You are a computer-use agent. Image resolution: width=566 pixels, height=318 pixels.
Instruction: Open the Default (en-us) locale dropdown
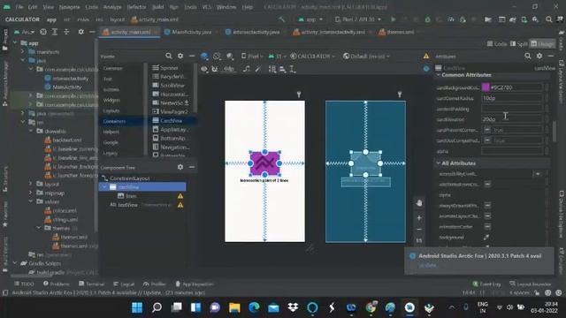point(366,57)
